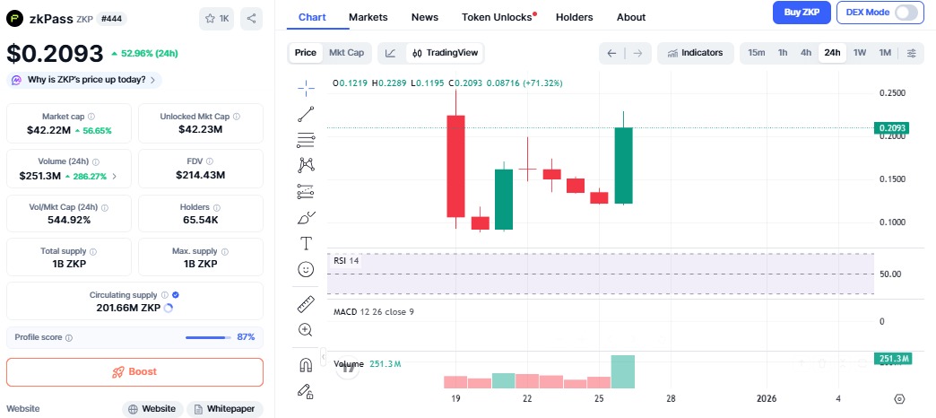Viewport: 936px width, 418px height.
Task: Select the crosshair cursor tool
Action: click(306, 87)
